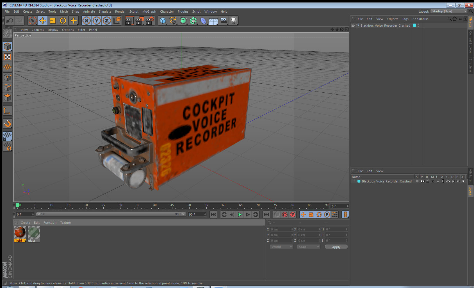This screenshot has width=474, height=288.
Task: Open World coordinate mode dropdown
Action: (281, 247)
